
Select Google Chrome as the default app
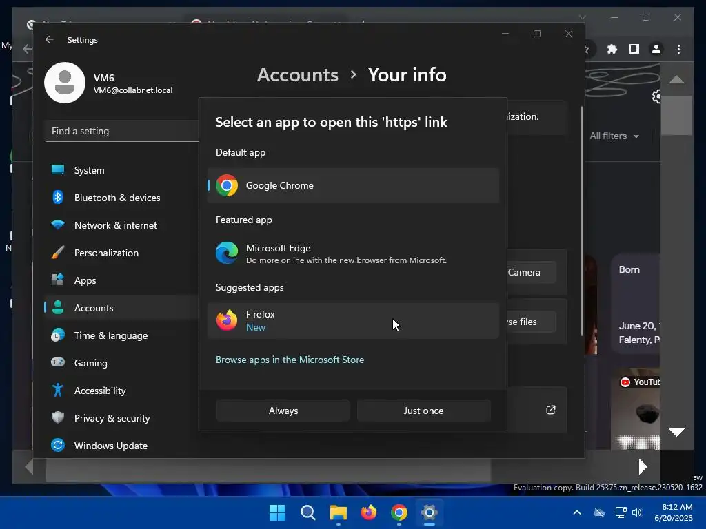coord(353,185)
